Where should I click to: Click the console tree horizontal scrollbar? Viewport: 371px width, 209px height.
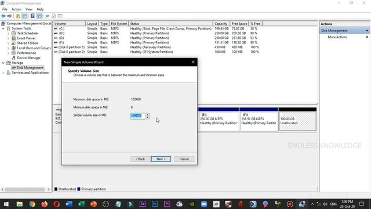click(26, 190)
